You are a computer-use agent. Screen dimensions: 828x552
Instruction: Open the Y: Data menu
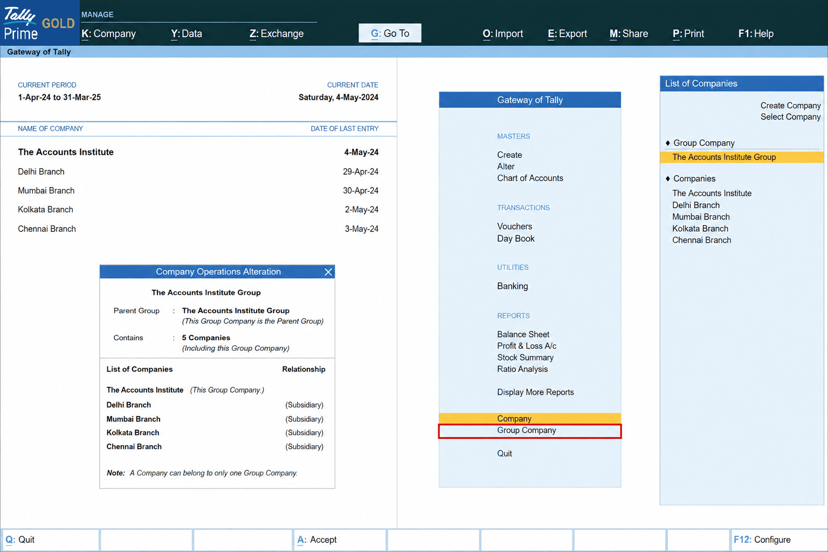coord(187,33)
